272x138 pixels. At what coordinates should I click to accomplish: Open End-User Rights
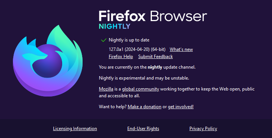tap(143, 129)
